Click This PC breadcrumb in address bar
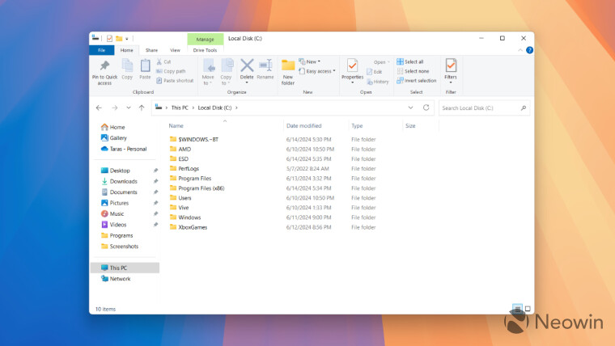 pyautogui.click(x=180, y=108)
